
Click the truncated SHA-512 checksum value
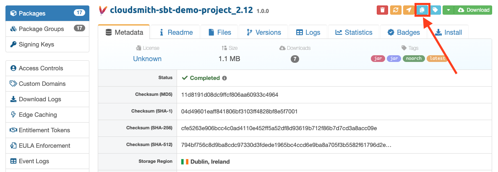pos(286,145)
